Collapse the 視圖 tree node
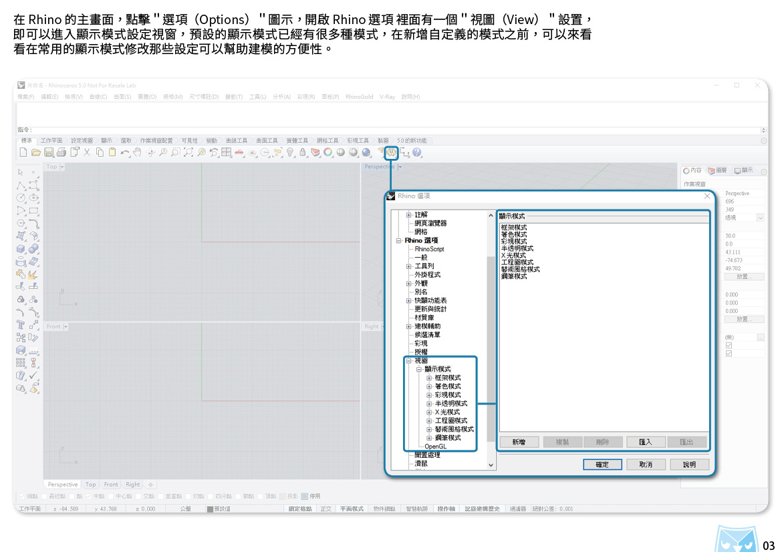782x552 pixels. click(x=409, y=360)
